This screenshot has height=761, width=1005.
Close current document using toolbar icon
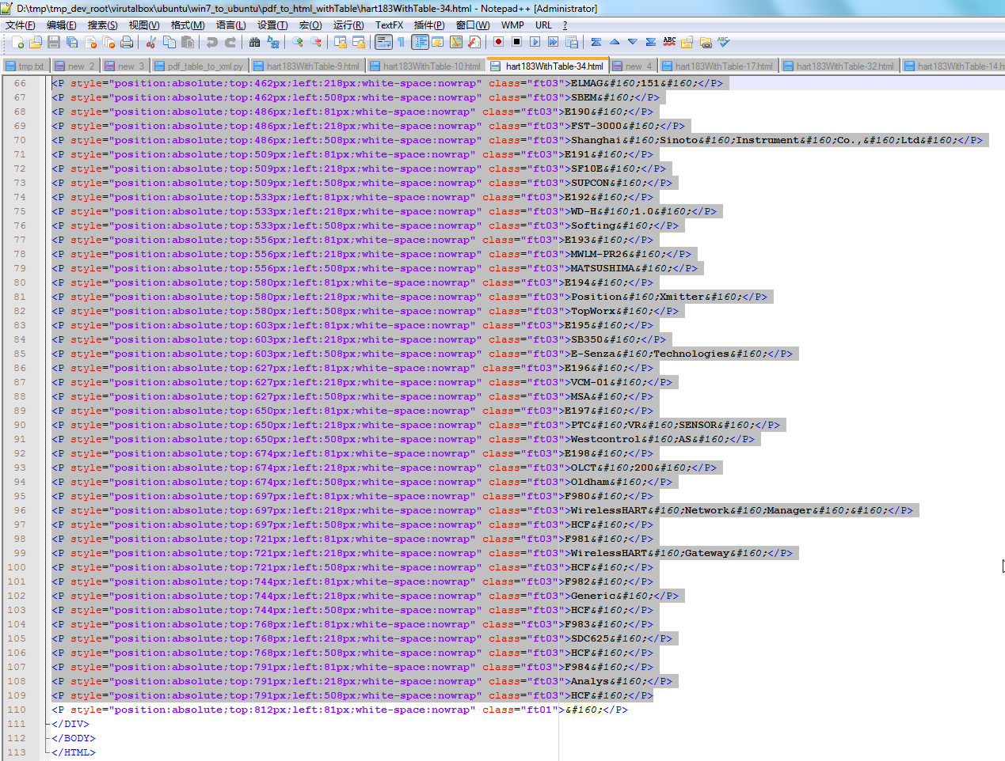coord(90,42)
